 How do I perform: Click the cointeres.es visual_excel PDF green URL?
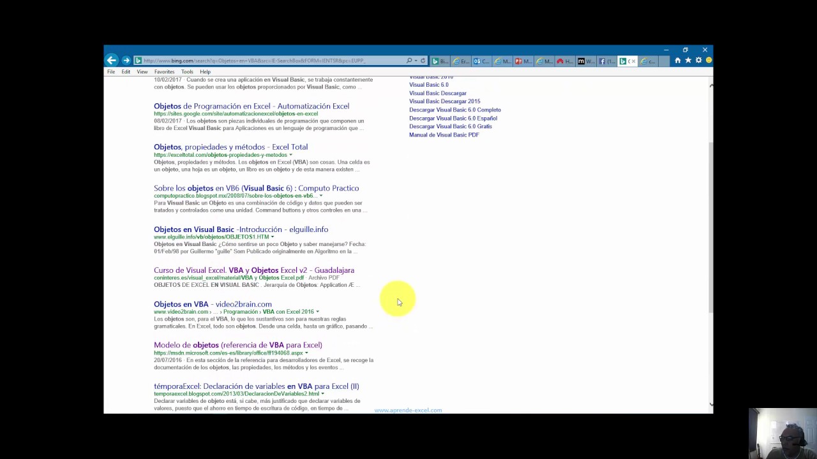pos(229,278)
